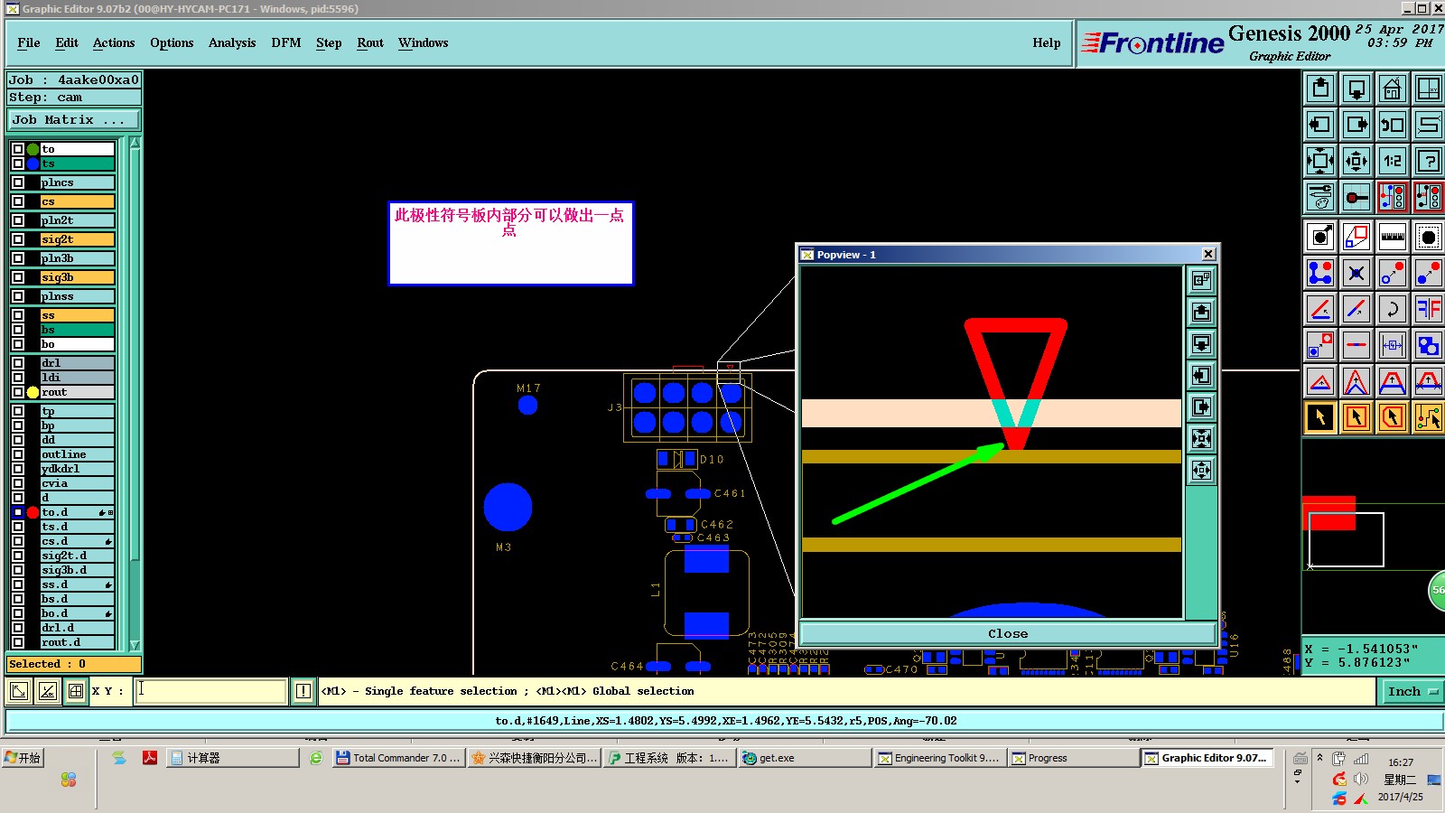Click the pan left arrow icon
Viewport: 1445px width, 813px height.
click(x=1320, y=125)
